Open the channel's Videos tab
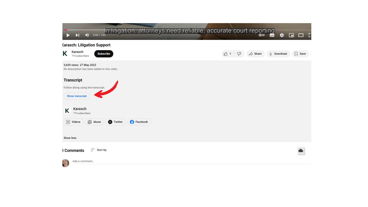This screenshot has height=207, width=368. (x=74, y=122)
